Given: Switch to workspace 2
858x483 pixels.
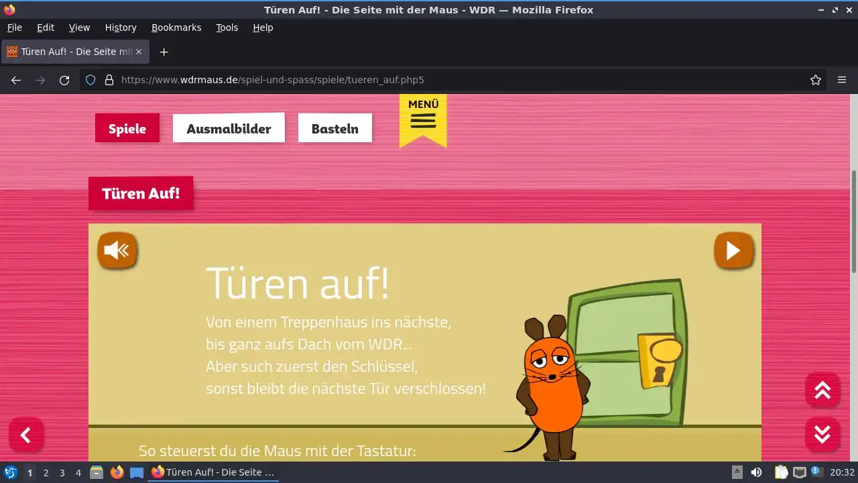Looking at the screenshot, I should pyautogui.click(x=46, y=472).
